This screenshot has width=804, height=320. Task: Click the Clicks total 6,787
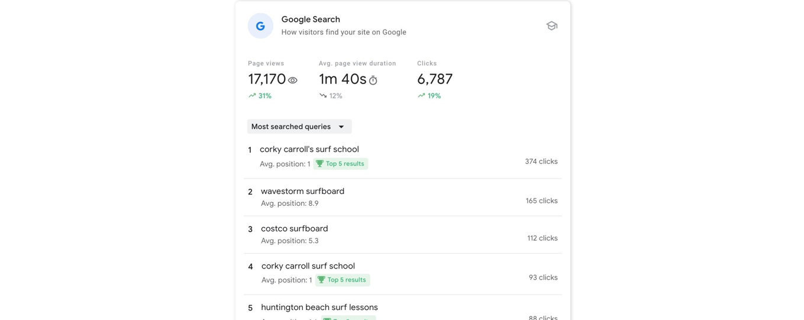click(435, 79)
